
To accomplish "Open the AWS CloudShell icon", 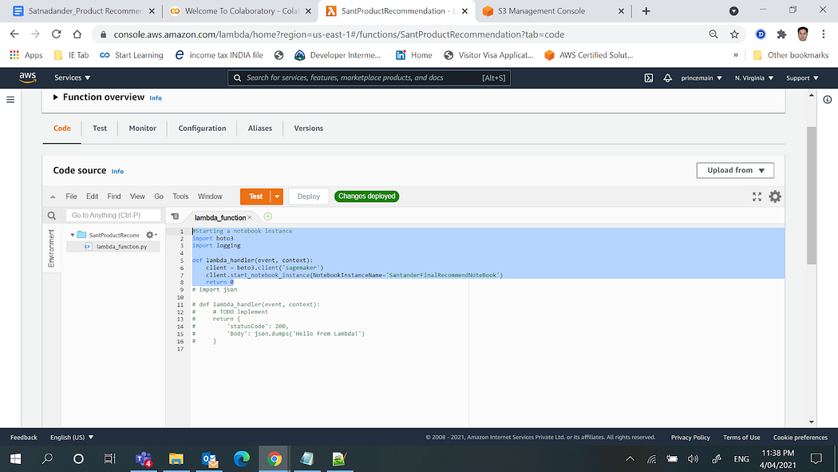I will pyautogui.click(x=648, y=78).
